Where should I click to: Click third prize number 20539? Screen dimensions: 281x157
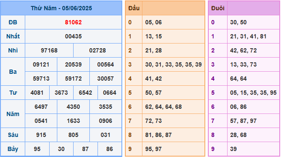(x=73, y=64)
